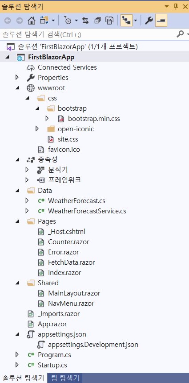Click the auto-hide pin icon
The width and height of the screenshot is (189, 383).
pos(176,7)
